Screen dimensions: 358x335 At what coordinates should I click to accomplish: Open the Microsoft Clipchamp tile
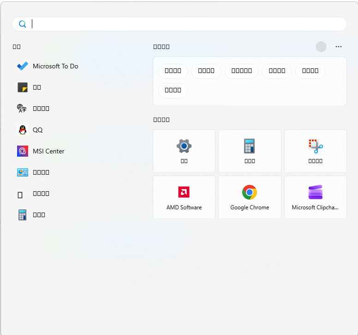click(x=315, y=197)
